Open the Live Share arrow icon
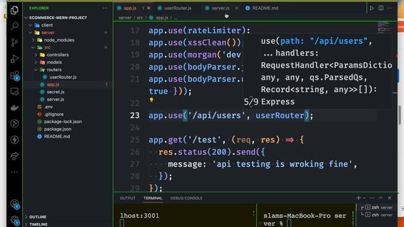 click(x=15, y=156)
